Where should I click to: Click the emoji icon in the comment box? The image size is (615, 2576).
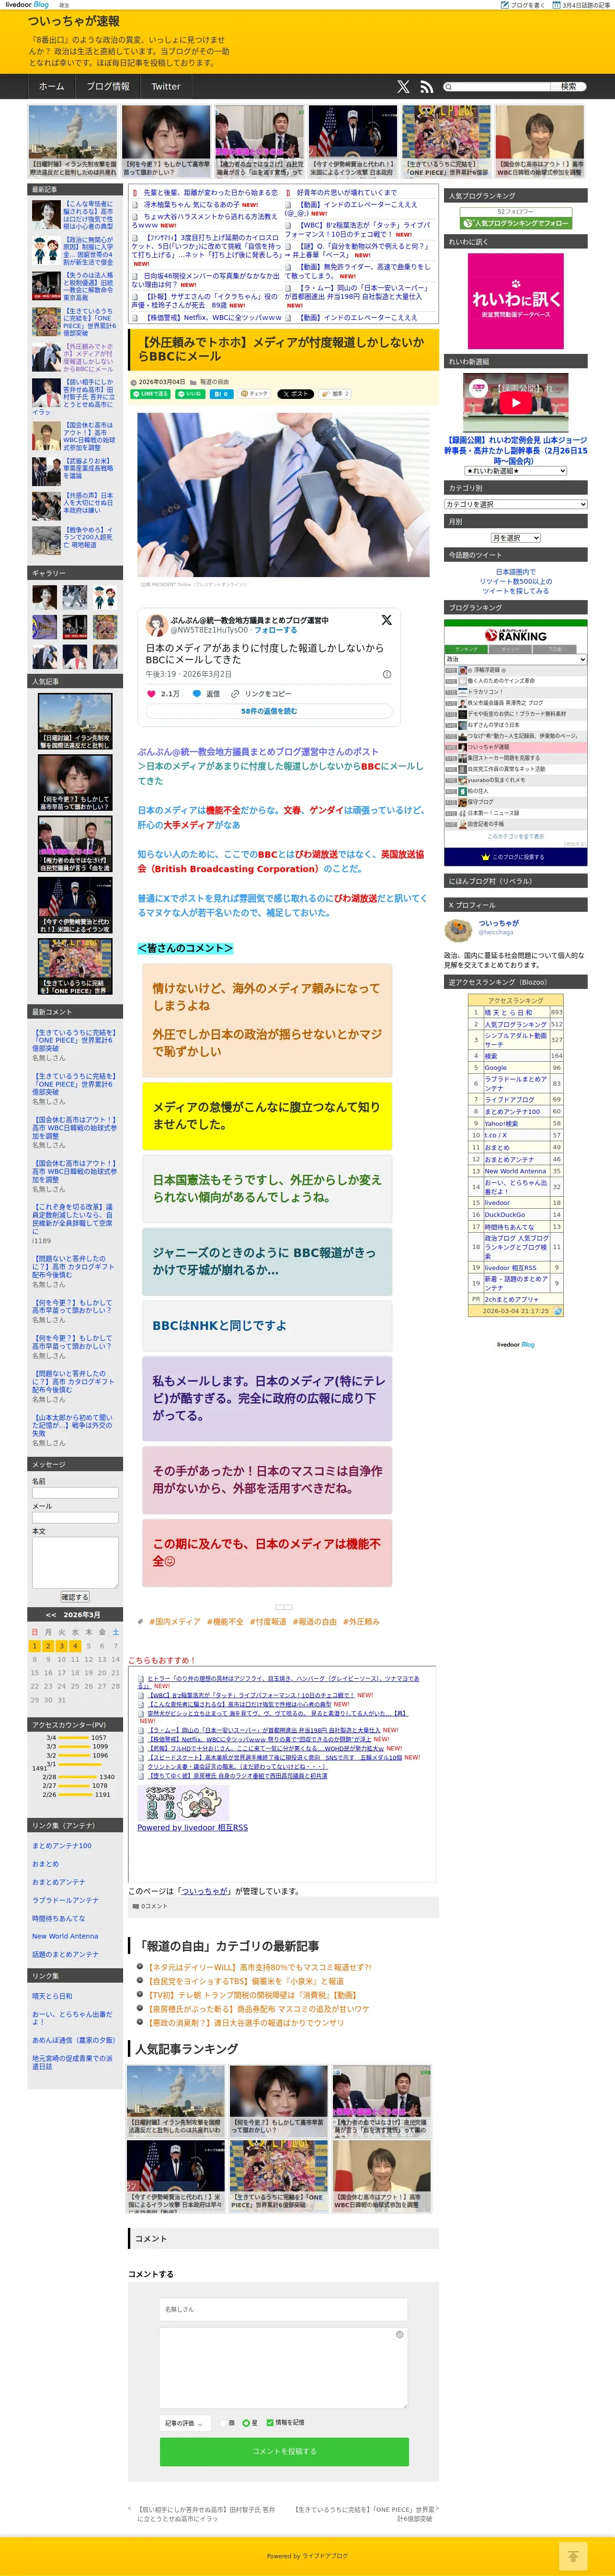point(400,2334)
